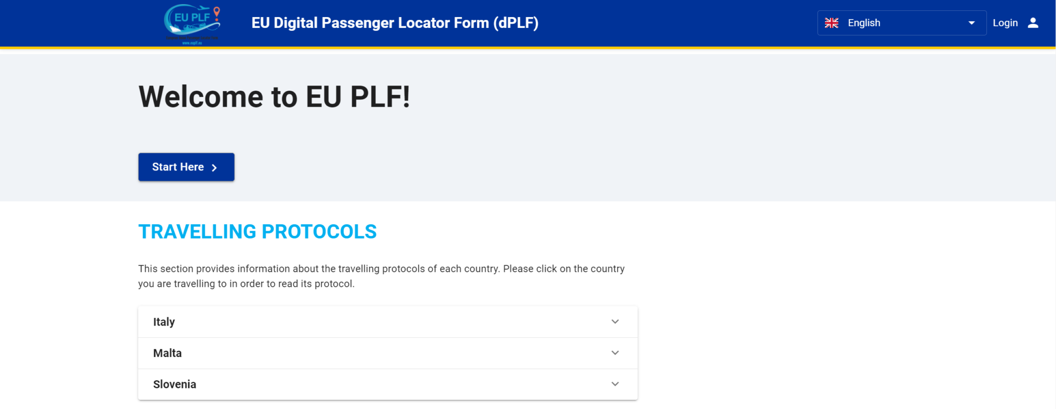Expand the Malta protocol chevron
The width and height of the screenshot is (1056, 409).
click(x=615, y=353)
